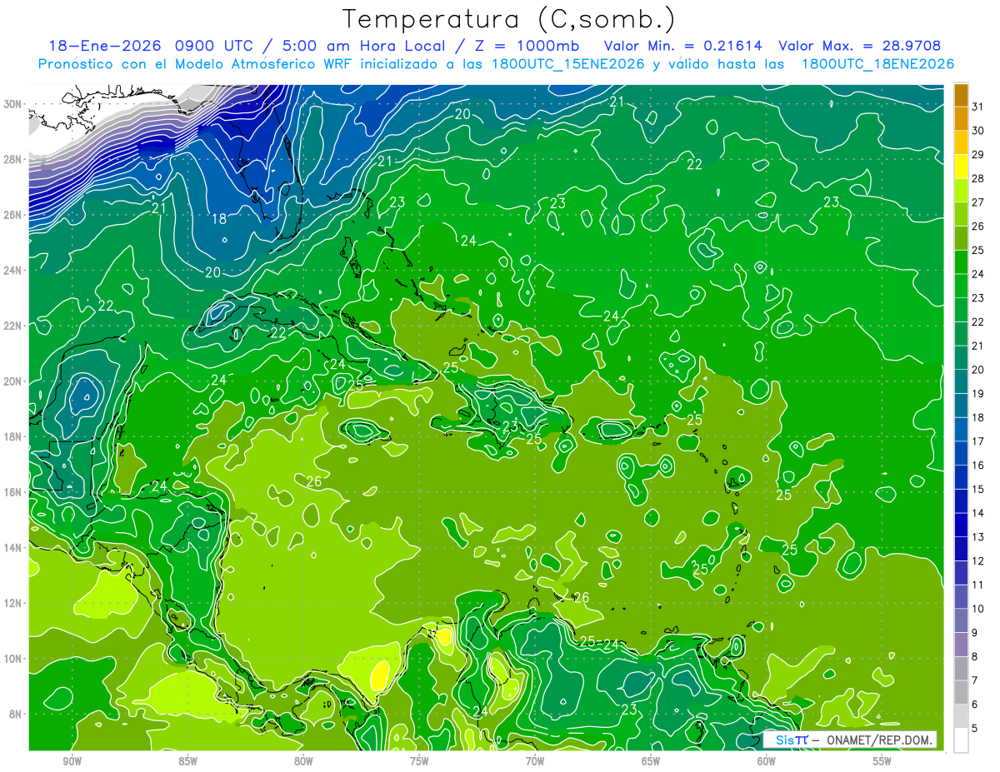Click the "85W" longitude axis label

(x=188, y=761)
